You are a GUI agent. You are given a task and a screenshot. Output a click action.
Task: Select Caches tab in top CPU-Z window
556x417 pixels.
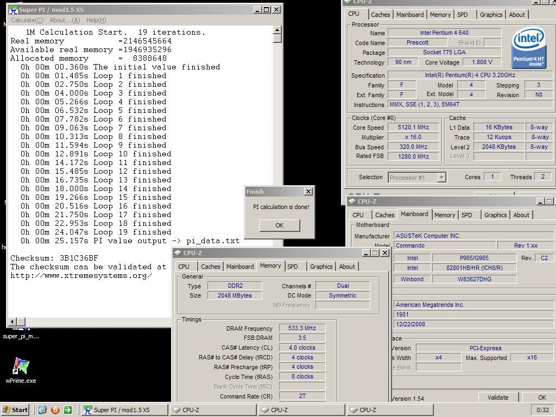pos(381,15)
